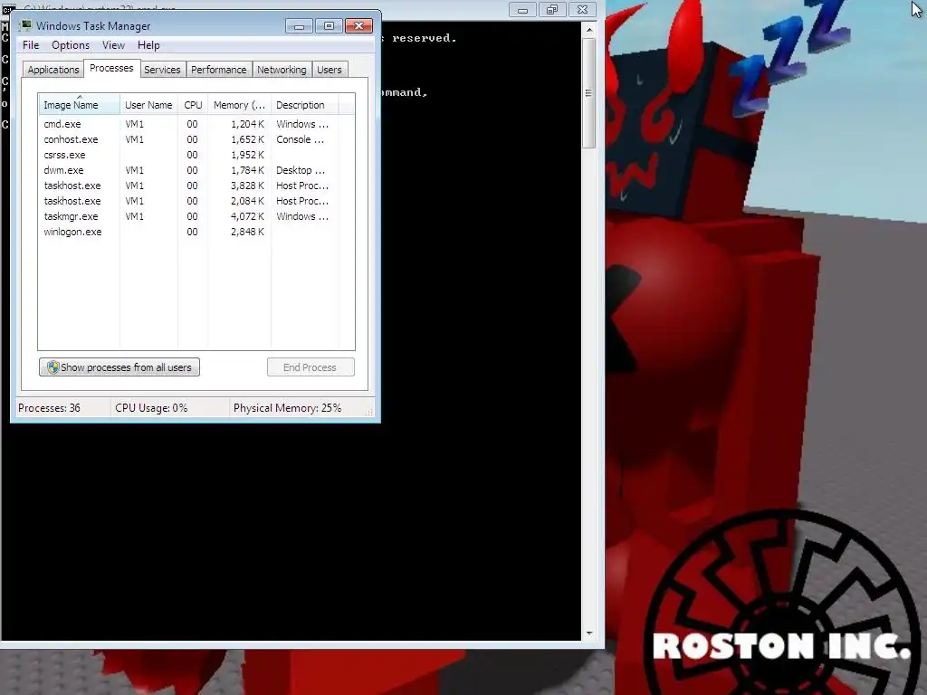Click the 'Desktop ...' description cell
The width and height of the screenshot is (927, 695).
click(301, 170)
